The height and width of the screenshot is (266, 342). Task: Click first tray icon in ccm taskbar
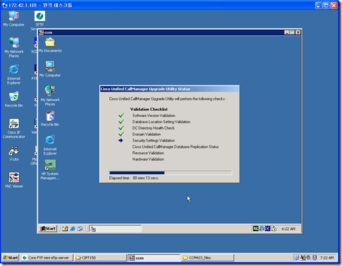coord(256,229)
